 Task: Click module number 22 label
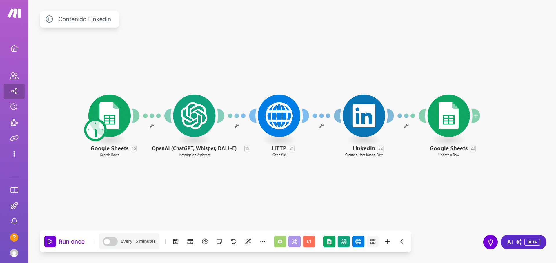click(380, 148)
